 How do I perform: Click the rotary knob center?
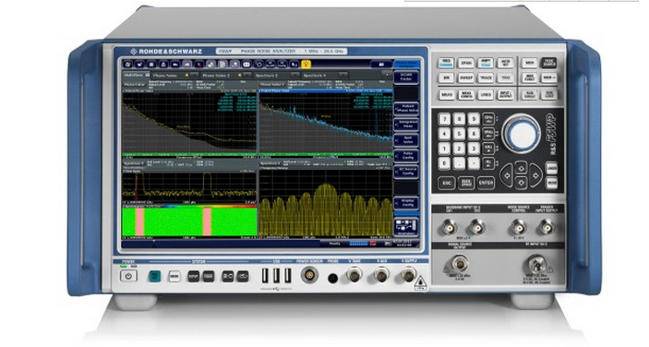(x=521, y=134)
